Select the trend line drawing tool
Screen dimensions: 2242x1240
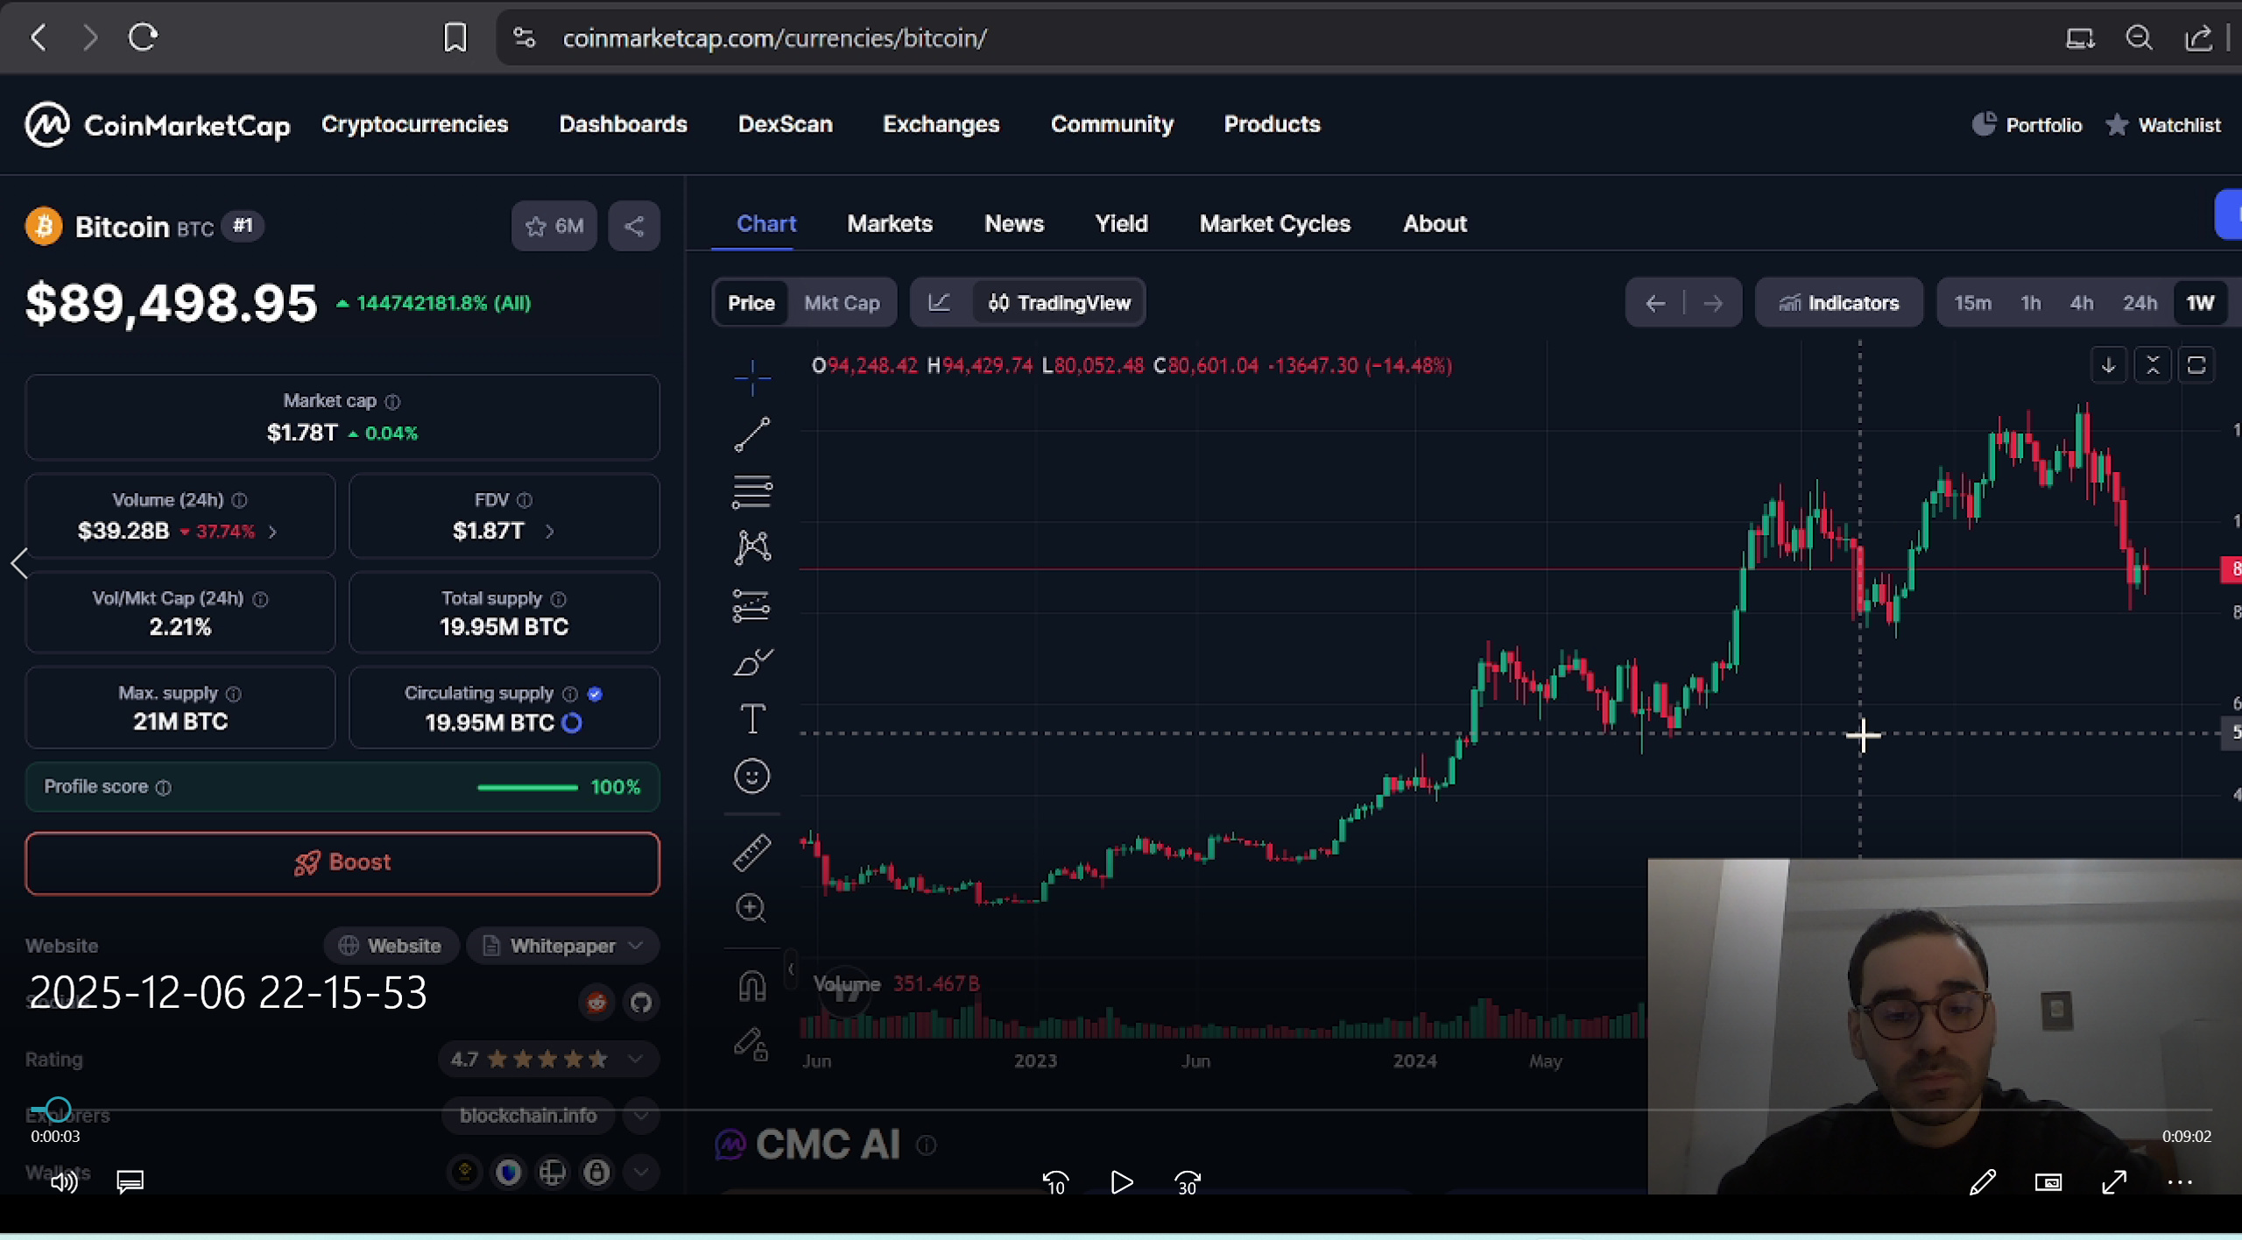click(x=751, y=434)
